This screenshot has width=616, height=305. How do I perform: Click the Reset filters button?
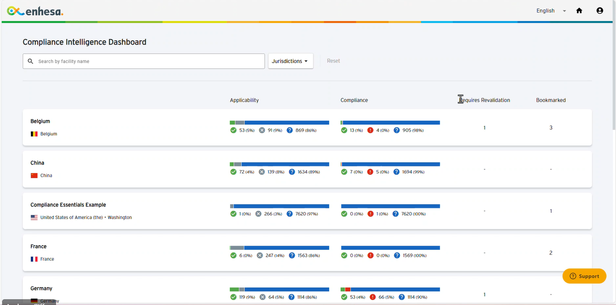tap(333, 61)
